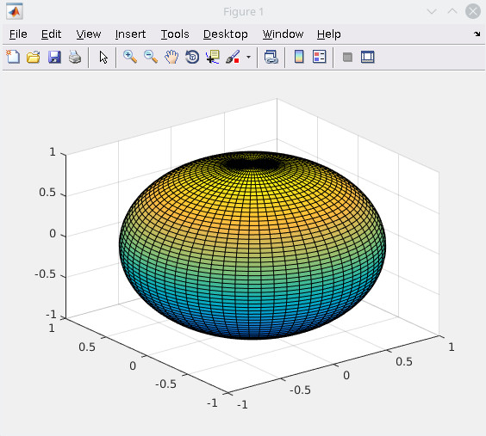This screenshot has width=486, height=436.
Task: Enable the Pan hand tool
Action: (x=171, y=57)
